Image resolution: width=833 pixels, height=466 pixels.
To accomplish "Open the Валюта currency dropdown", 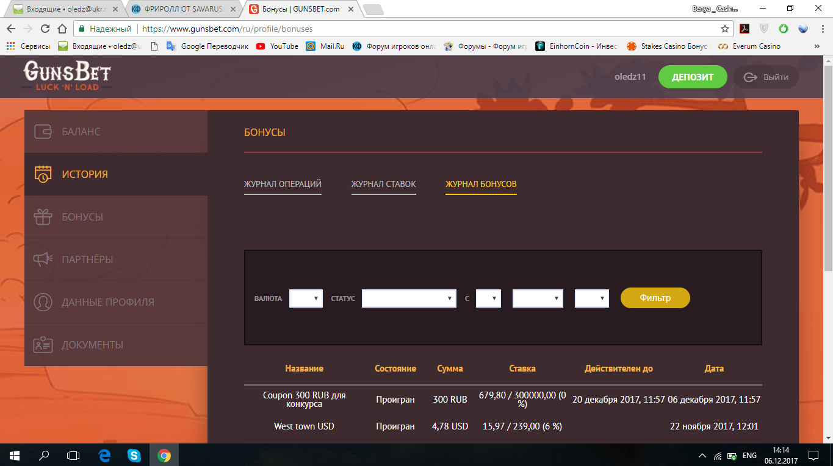I will (x=306, y=298).
